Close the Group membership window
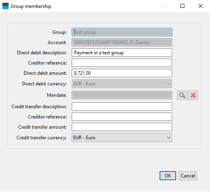 click(x=201, y=6)
